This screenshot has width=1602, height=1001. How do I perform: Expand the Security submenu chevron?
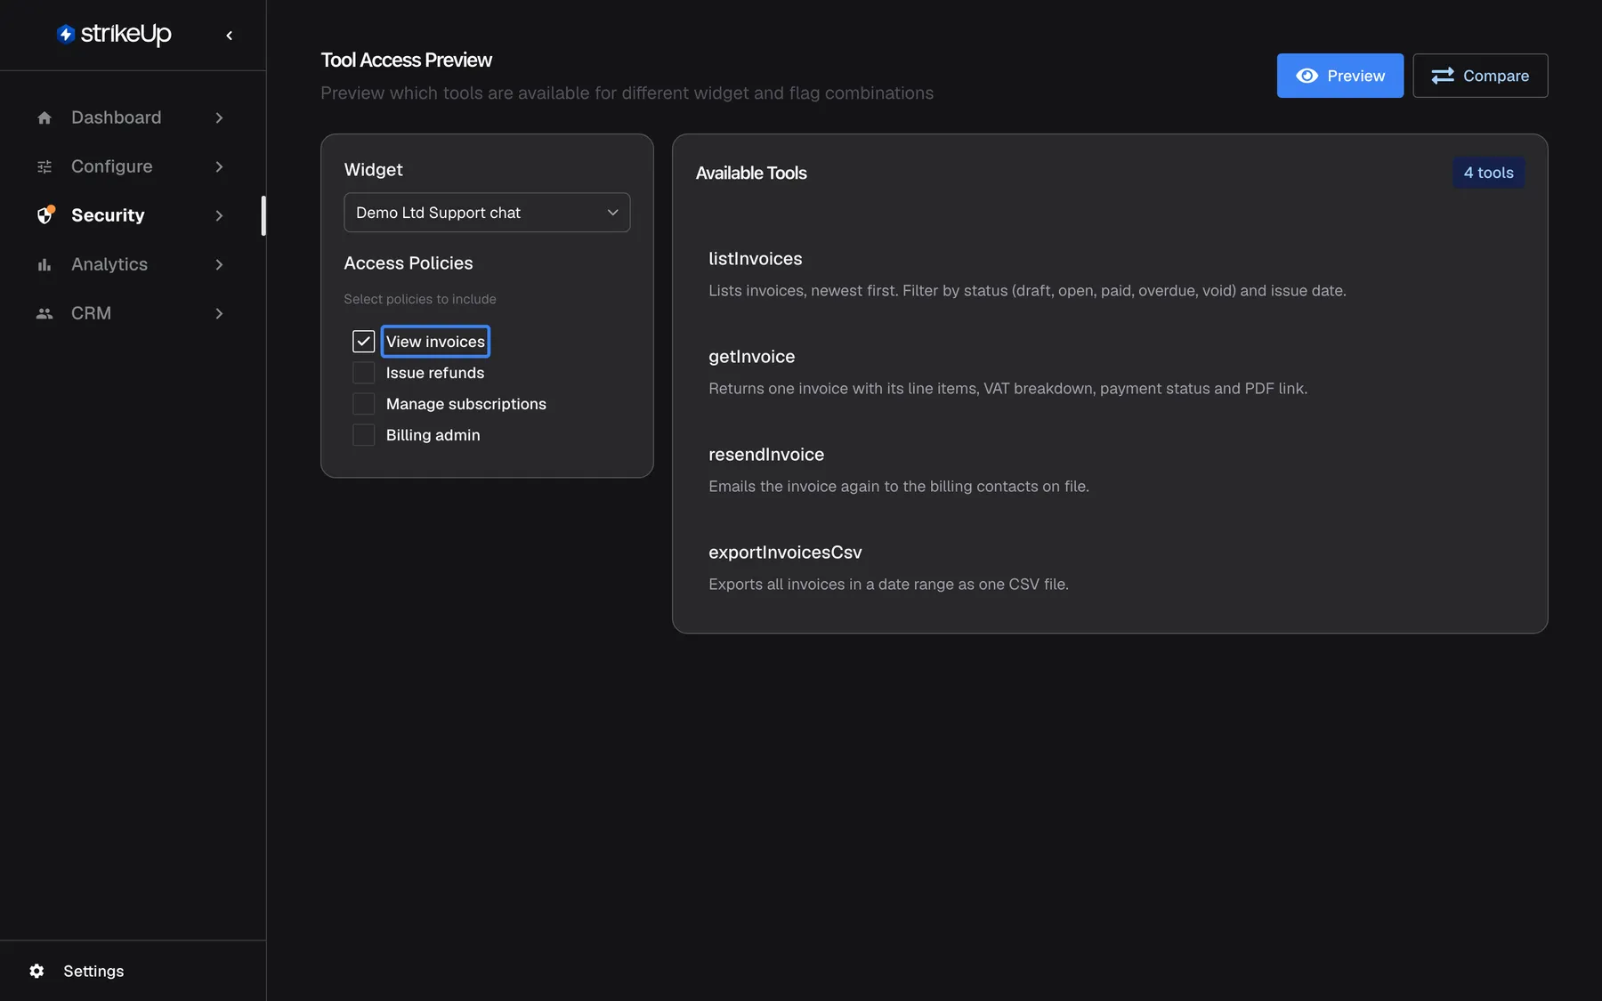(x=219, y=215)
